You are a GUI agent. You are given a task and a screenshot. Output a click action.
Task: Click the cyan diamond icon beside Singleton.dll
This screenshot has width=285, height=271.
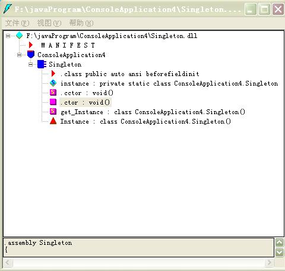(x=20, y=36)
